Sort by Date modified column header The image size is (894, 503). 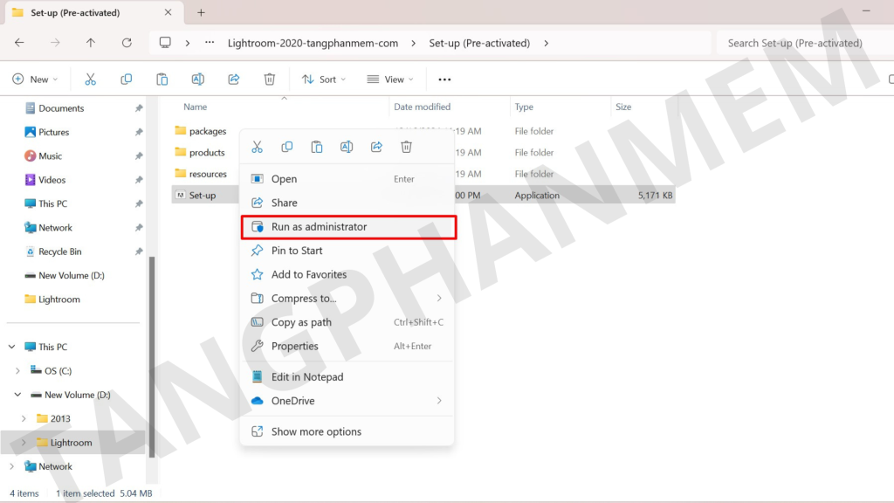[x=422, y=107]
